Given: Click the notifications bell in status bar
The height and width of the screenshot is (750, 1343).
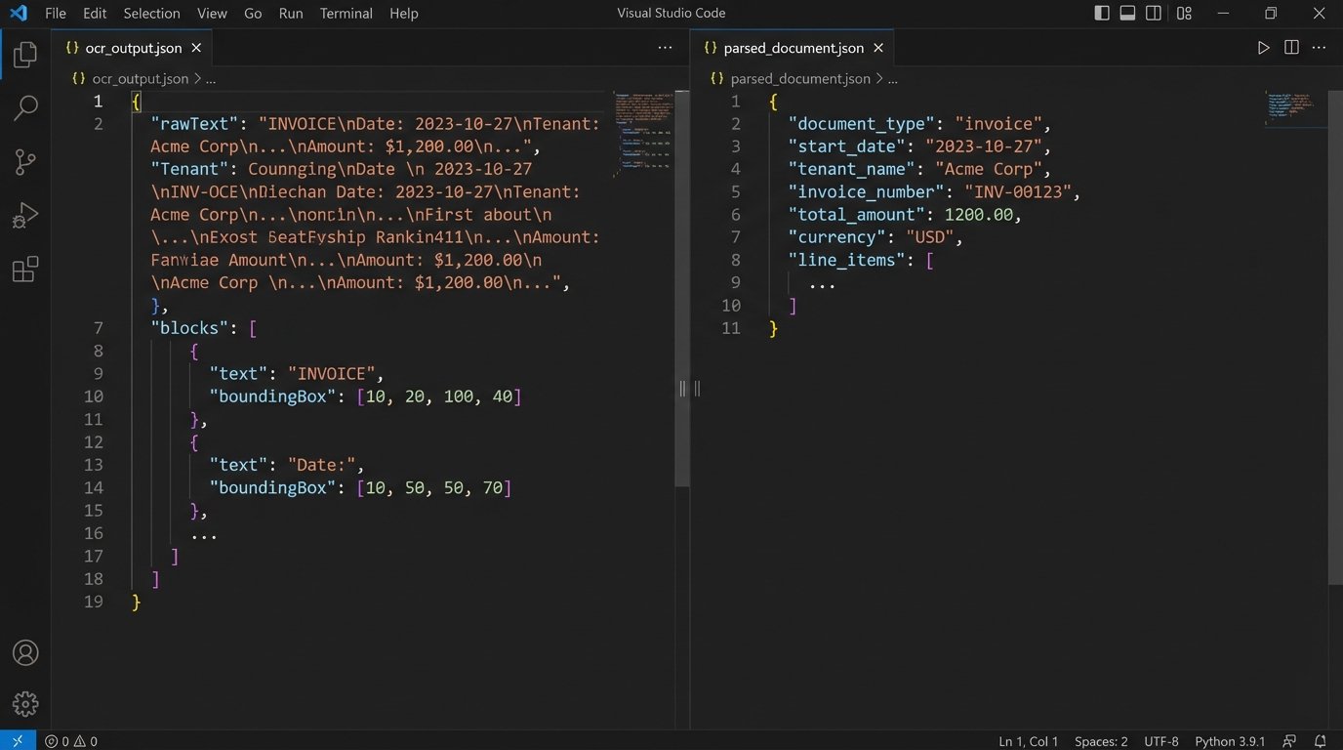Looking at the screenshot, I should (x=1320, y=741).
